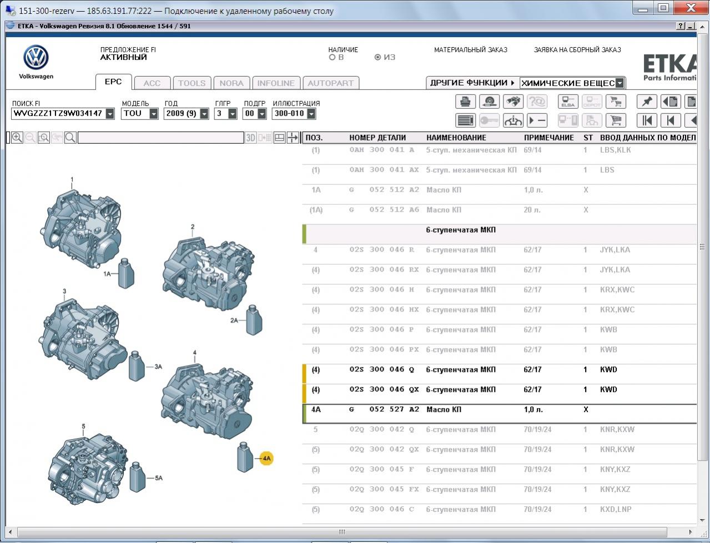Open the МОДЕЛЬ TOU dropdown

click(154, 114)
